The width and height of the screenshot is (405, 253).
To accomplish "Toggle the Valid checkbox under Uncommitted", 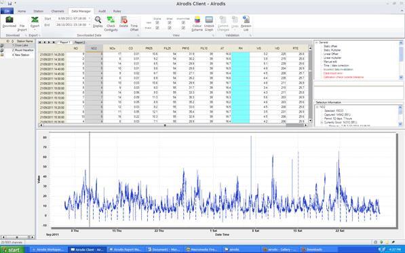I will point(183,22).
